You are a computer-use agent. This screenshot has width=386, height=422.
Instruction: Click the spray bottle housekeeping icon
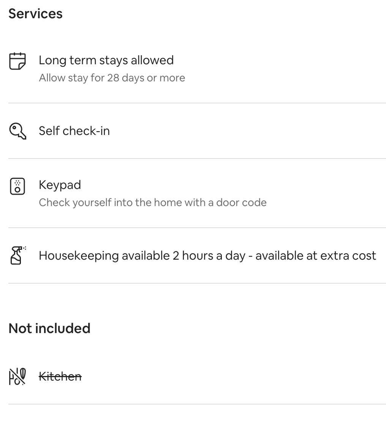tap(18, 255)
